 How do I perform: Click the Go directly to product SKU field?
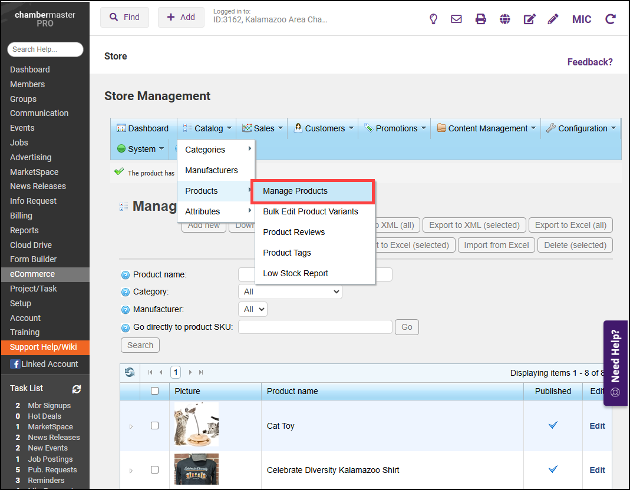pyautogui.click(x=315, y=327)
